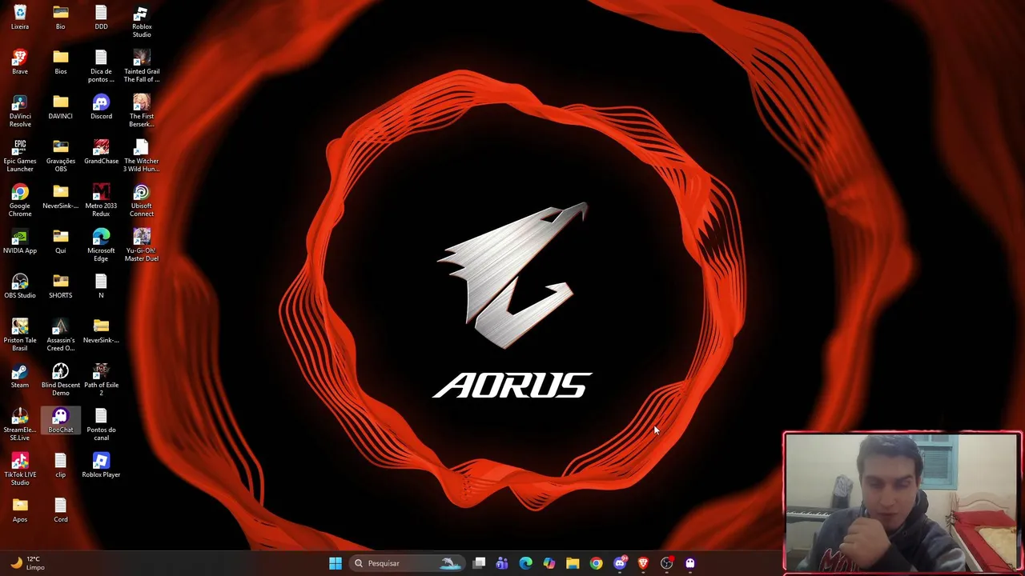Select the Brave shortcut on the desktop
The image size is (1025, 576).
[20, 62]
